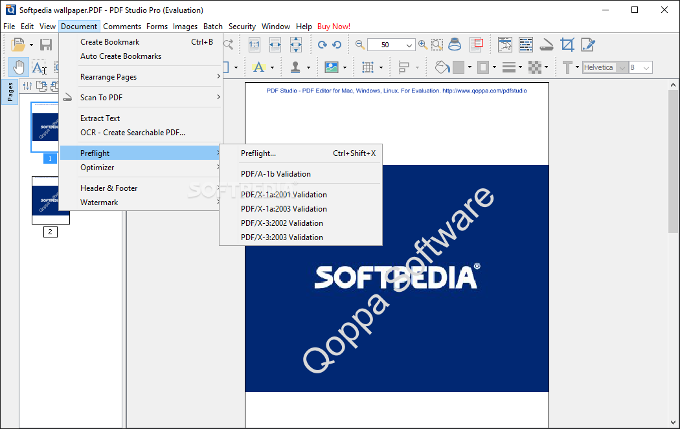Viewport: 680px width, 429px height.
Task: Click the vertical scrollbar thumb
Action: pyautogui.click(x=673, y=162)
